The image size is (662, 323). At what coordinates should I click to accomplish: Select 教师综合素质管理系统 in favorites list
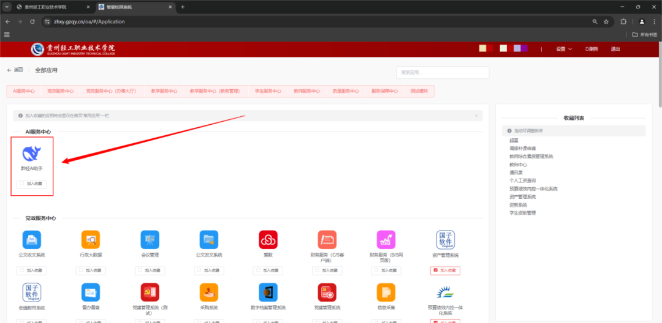531,156
